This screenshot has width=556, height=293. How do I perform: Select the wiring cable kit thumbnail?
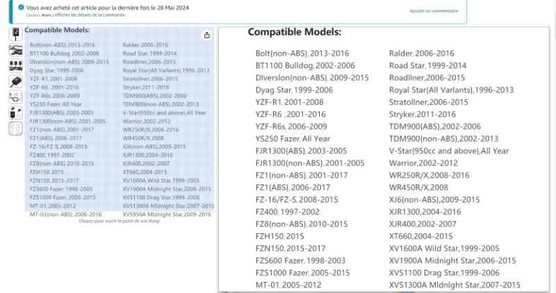15,97
